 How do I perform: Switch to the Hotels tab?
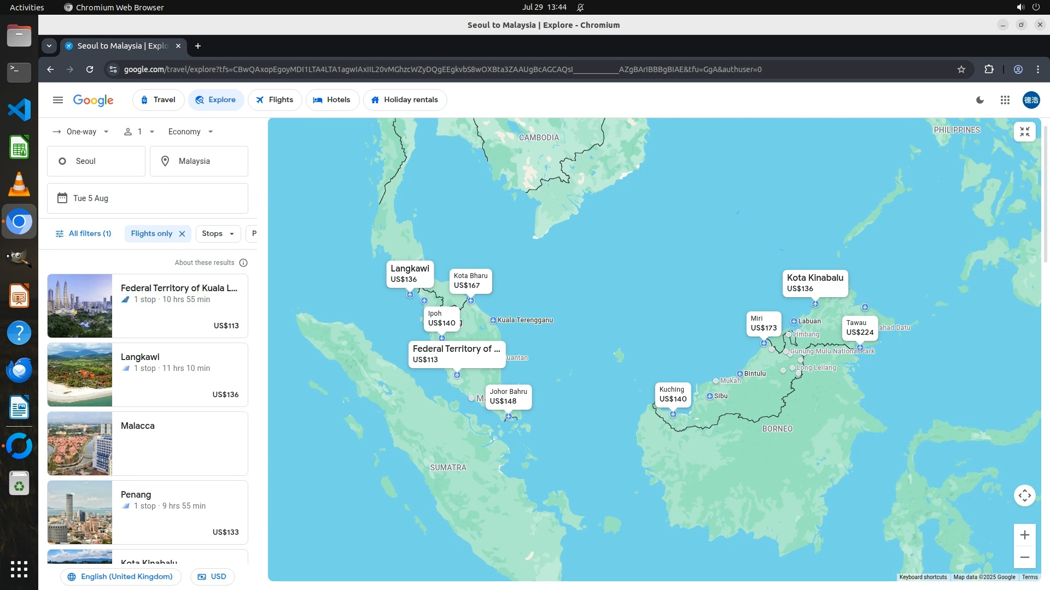332,100
